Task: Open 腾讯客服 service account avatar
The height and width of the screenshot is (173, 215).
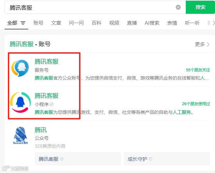Action: tap(20, 68)
